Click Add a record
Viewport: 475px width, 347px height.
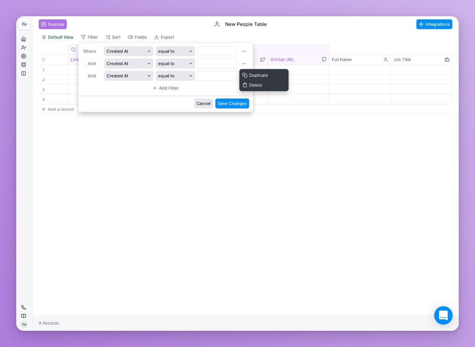pos(58,109)
